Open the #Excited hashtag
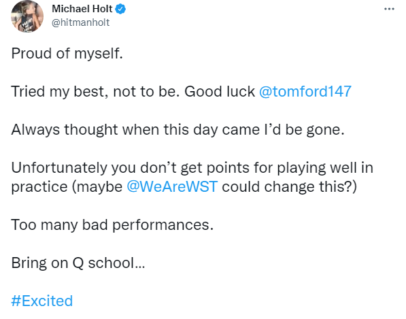Screen dimensions: 406x319 point(42,301)
